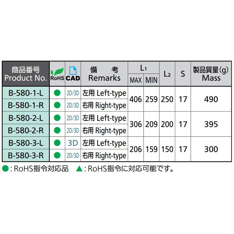Click the L1 MAX sub-header
Image resolution: width=234 pixels, height=234 pixels.
point(136,80)
